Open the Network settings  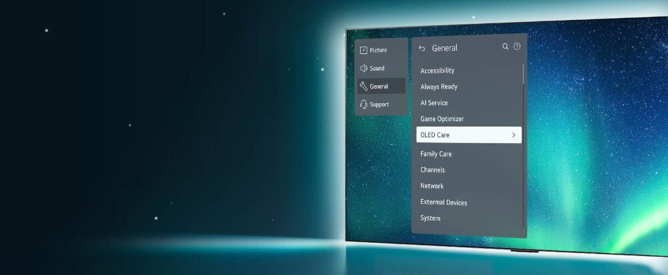pos(432,186)
